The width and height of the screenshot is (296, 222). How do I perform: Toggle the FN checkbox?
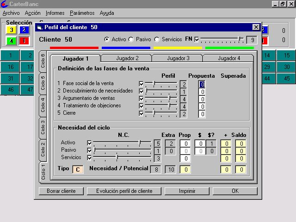pyautogui.click(x=197, y=40)
